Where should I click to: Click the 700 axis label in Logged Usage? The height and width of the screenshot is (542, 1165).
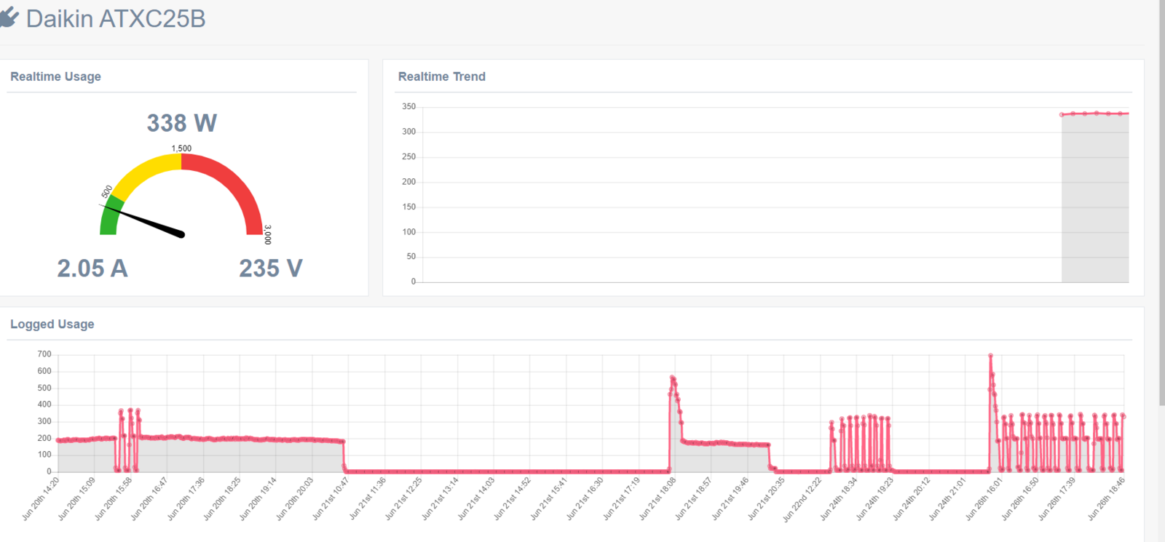(x=44, y=354)
